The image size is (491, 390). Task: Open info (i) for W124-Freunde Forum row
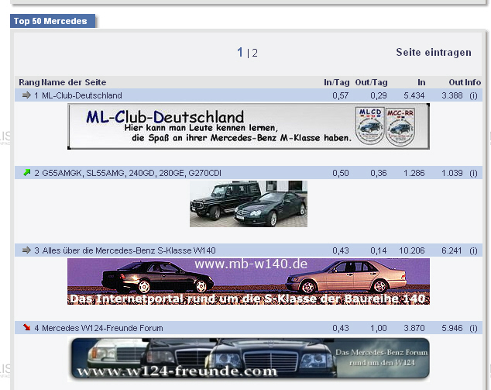473,328
